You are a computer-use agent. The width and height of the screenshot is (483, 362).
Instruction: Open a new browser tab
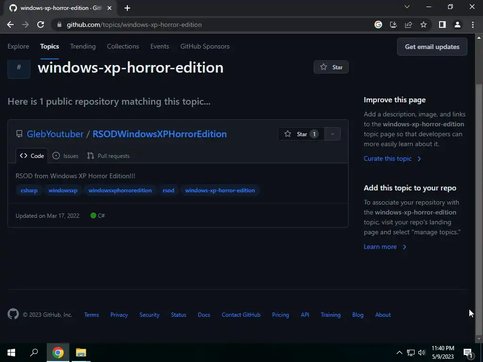click(127, 8)
